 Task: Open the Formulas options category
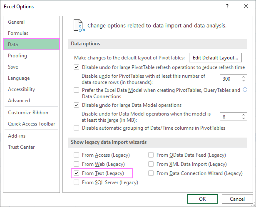(31, 33)
